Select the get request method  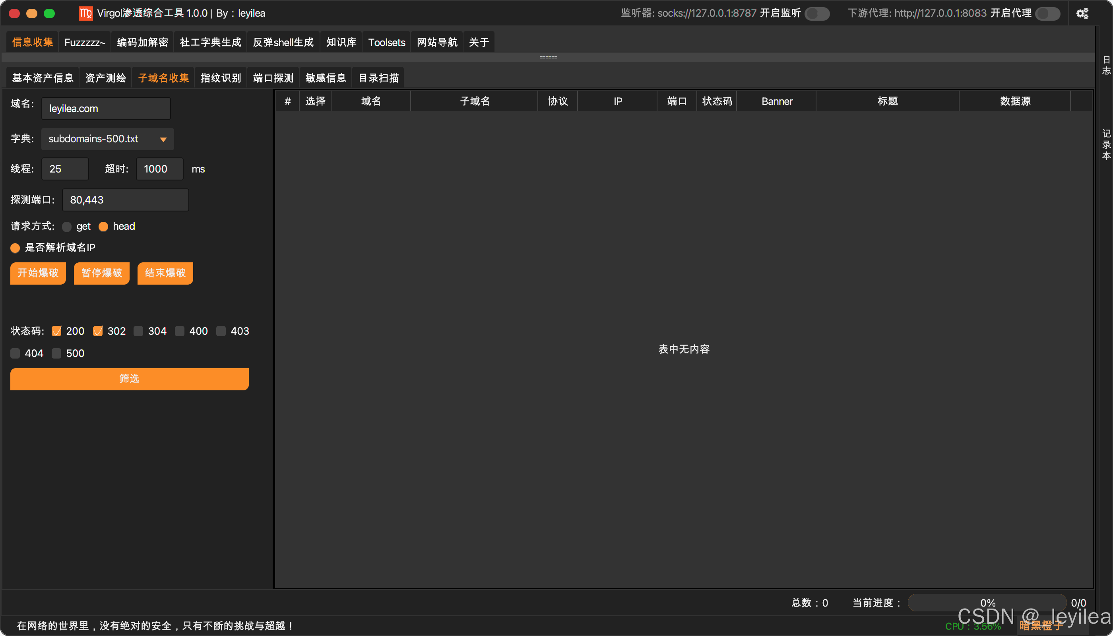point(67,226)
